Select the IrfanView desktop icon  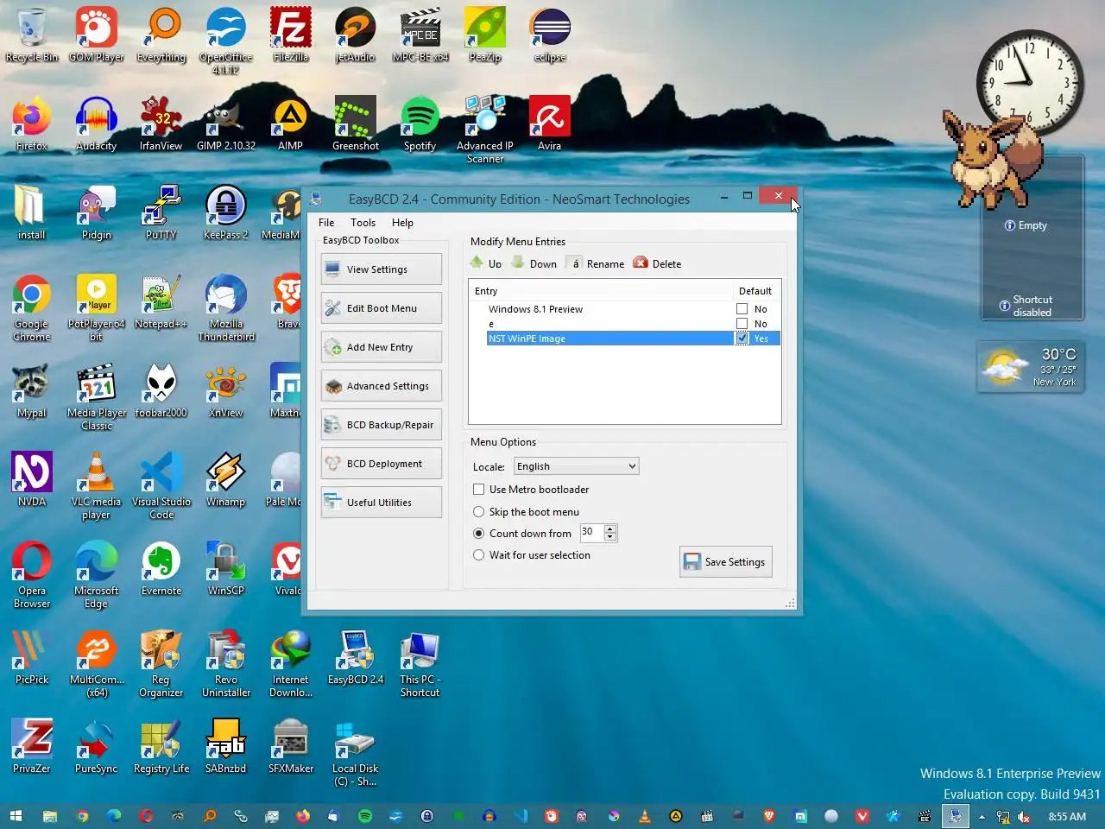click(161, 124)
